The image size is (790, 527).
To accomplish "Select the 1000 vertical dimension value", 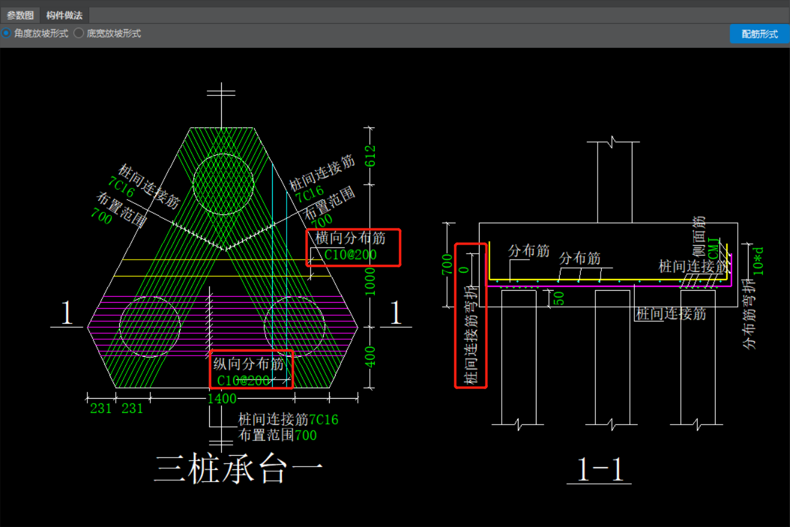I will pyautogui.click(x=370, y=281).
